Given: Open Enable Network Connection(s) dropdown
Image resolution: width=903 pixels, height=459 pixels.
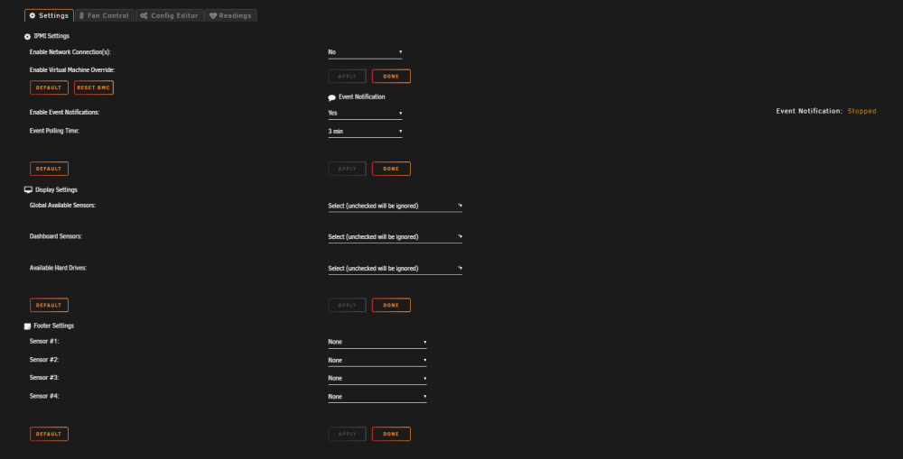Looking at the screenshot, I should click(365, 52).
